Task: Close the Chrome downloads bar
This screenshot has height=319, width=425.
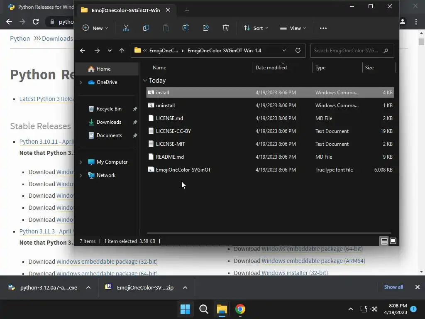Action: 418,287
